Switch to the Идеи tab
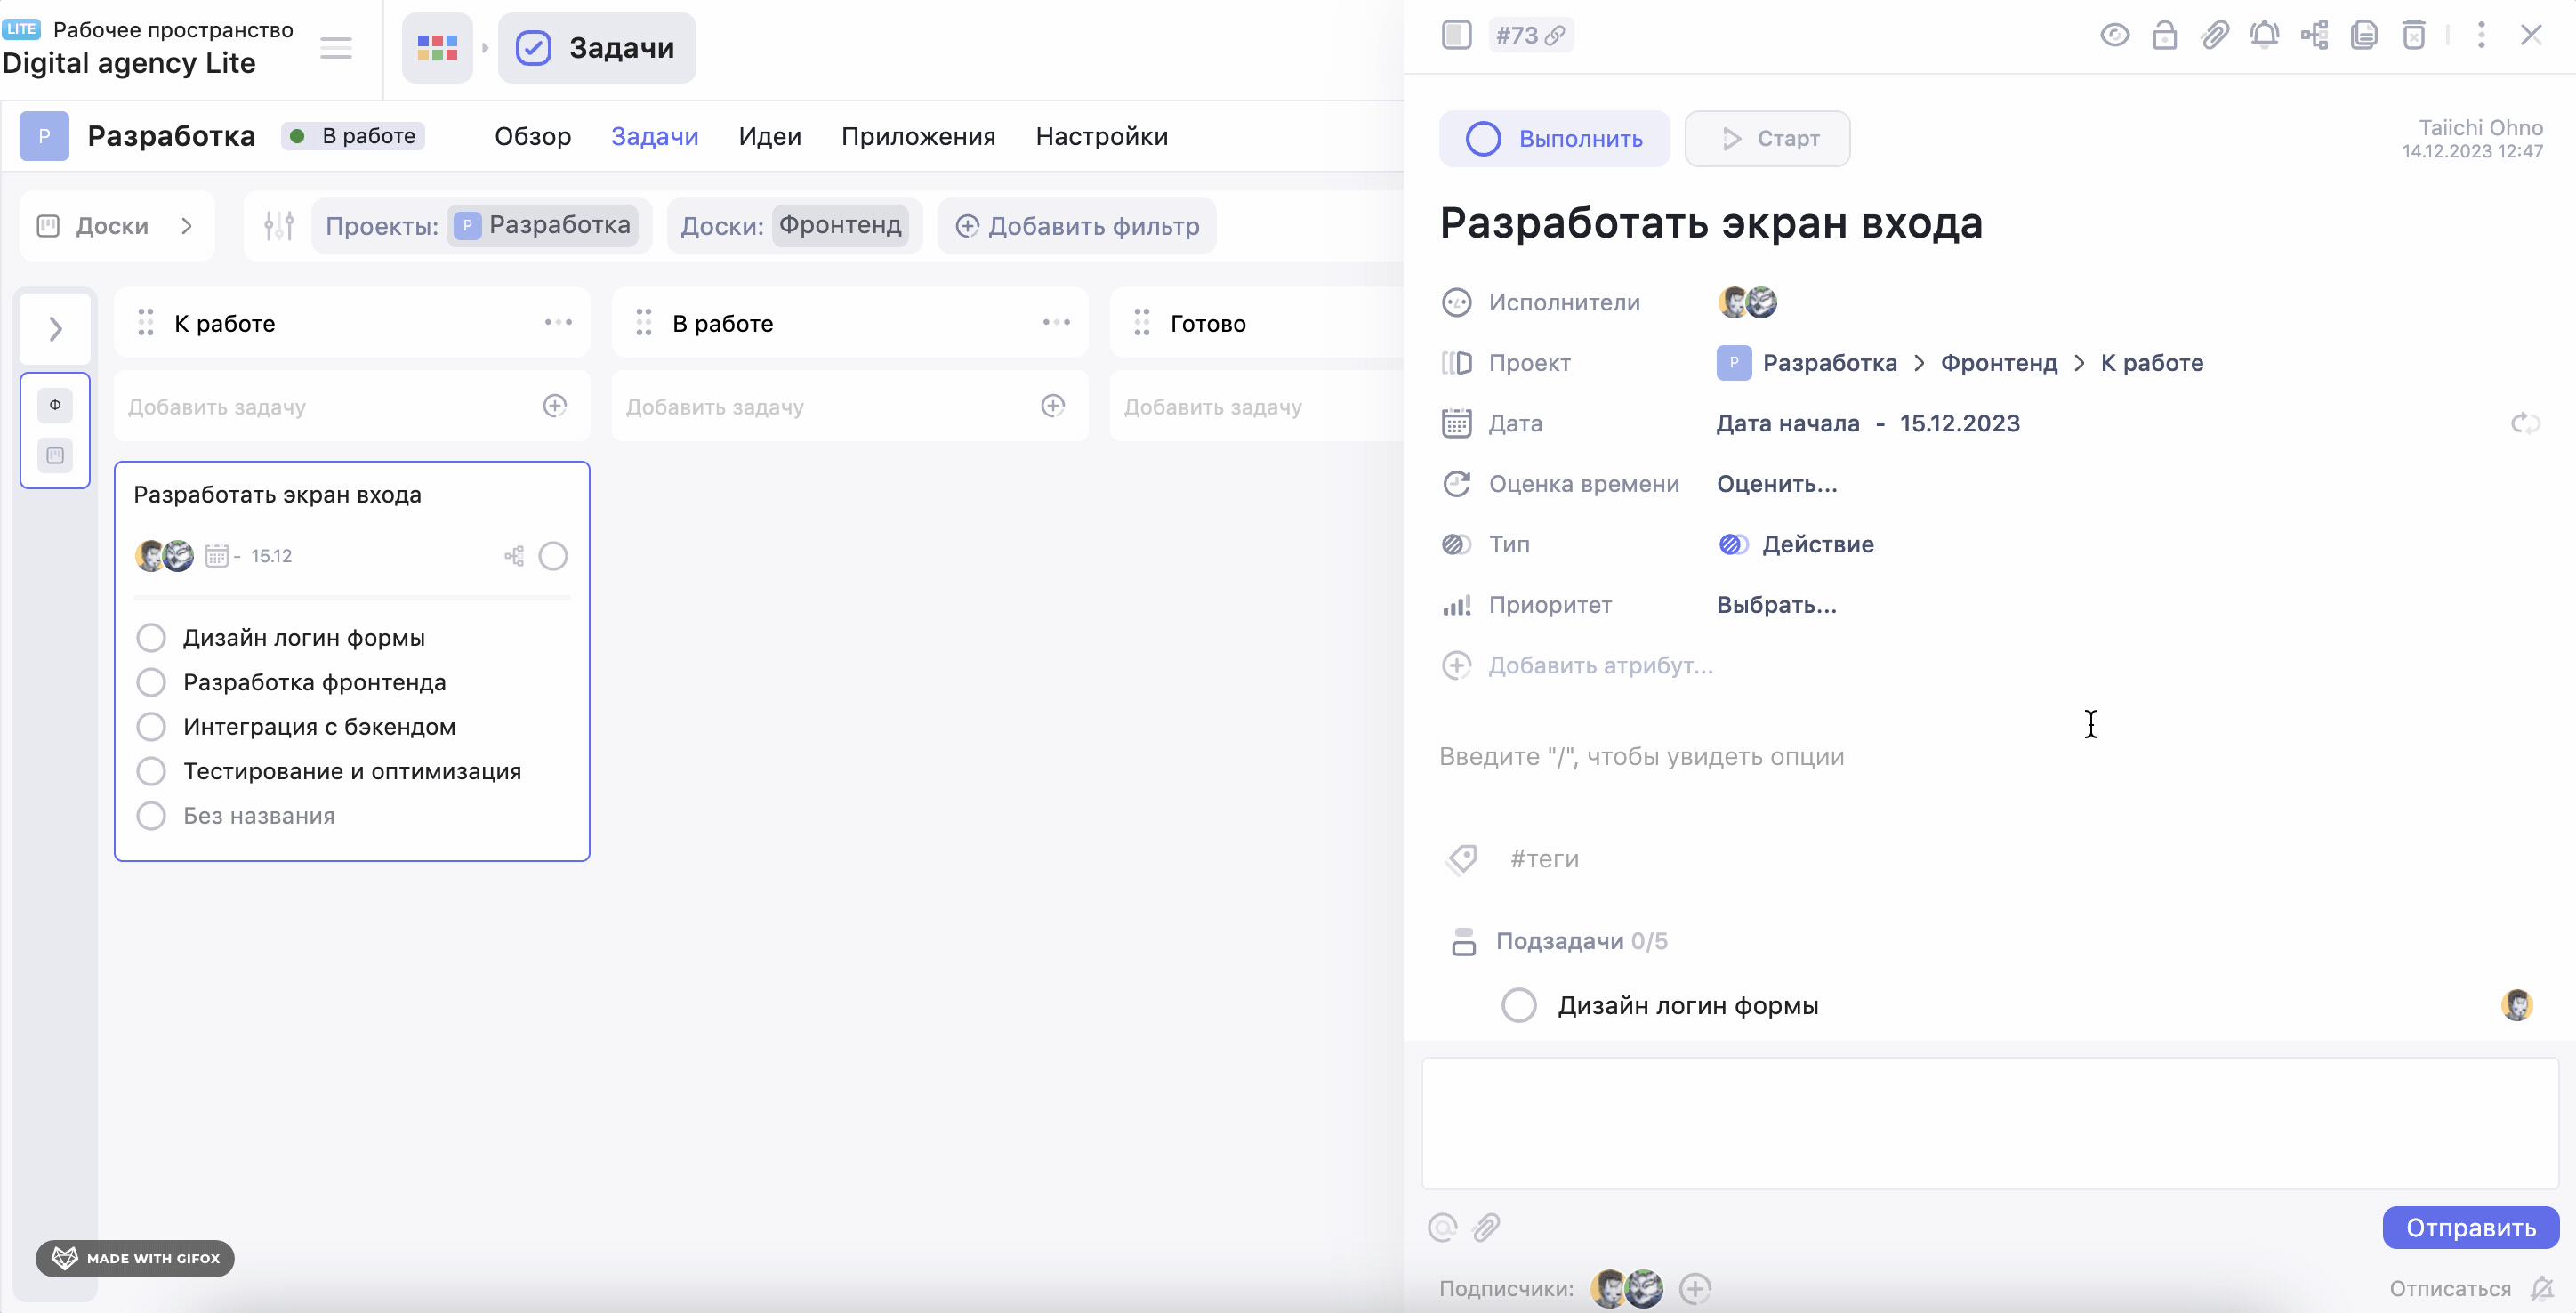 (770, 136)
